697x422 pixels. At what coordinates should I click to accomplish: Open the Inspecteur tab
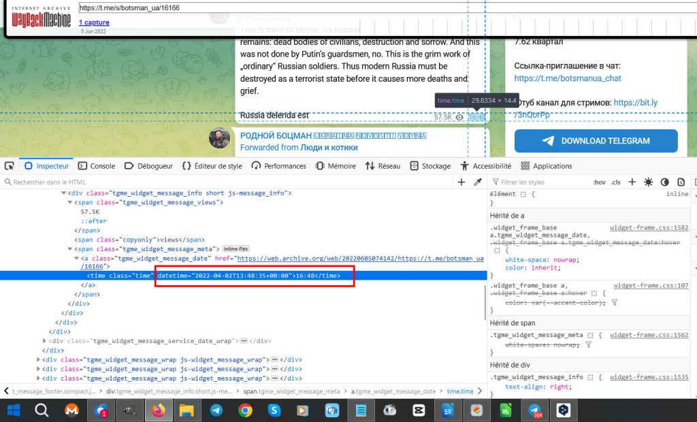pyautogui.click(x=47, y=166)
